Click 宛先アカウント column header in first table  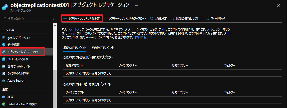click(x=74, y=65)
